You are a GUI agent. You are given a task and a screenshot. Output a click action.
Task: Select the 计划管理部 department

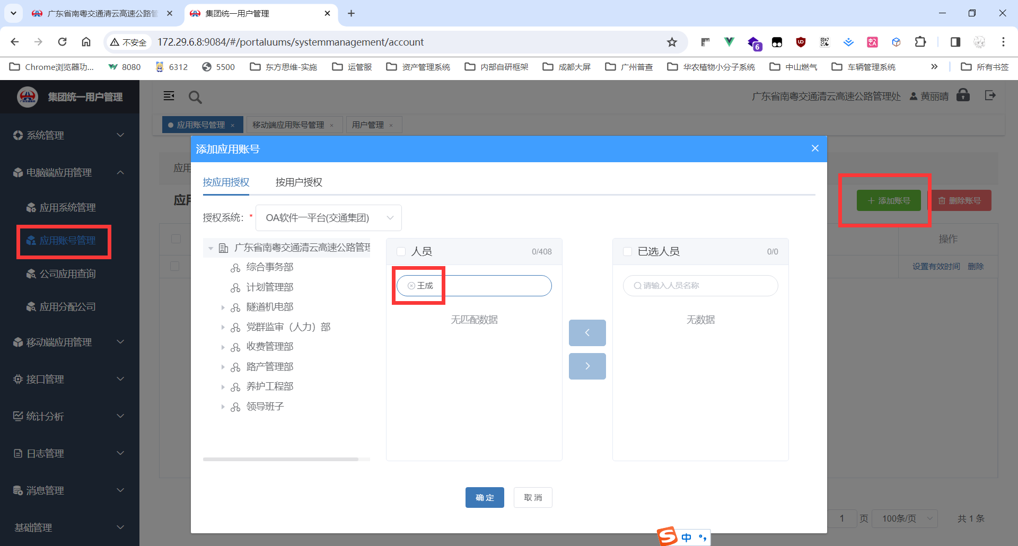point(269,287)
